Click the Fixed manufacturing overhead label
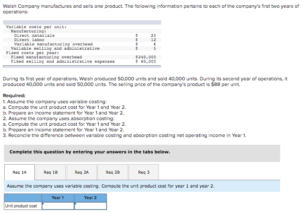Image resolution: width=307 pixels, height=213 pixels. (x=46, y=57)
